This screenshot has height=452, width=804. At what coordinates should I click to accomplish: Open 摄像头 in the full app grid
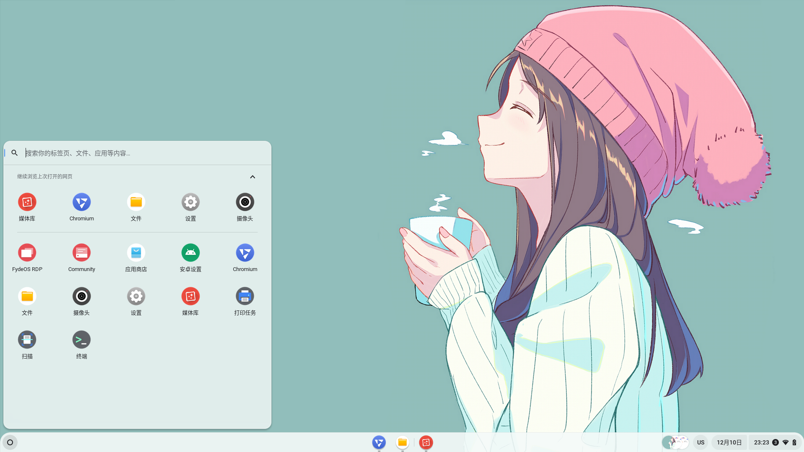click(x=81, y=301)
